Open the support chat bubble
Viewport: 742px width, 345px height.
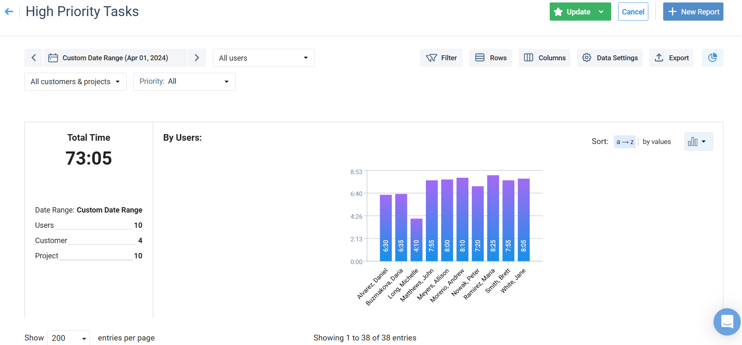[x=727, y=321]
